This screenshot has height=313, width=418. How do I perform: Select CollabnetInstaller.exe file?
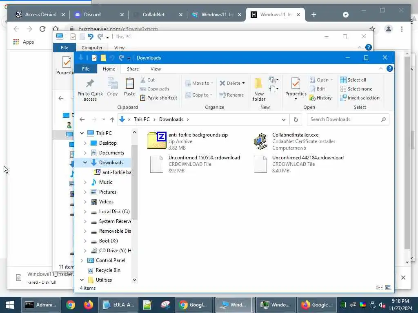tap(294, 141)
